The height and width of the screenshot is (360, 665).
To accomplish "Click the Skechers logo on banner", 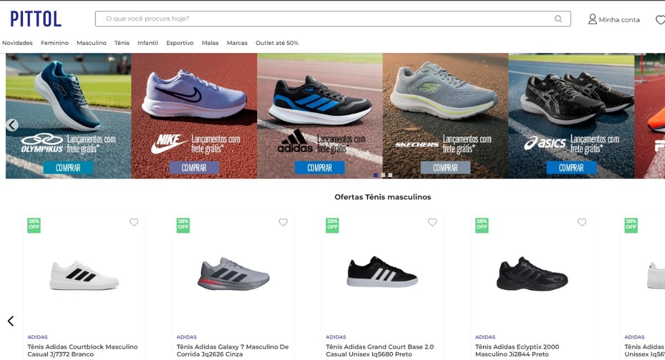I will [x=417, y=145].
